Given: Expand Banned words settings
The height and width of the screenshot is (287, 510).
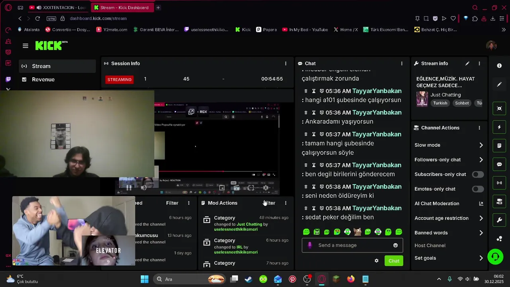Looking at the screenshot, I should [449, 233].
